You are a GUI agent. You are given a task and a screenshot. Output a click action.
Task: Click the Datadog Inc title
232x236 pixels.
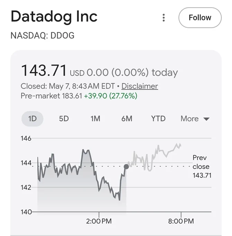click(54, 17)
